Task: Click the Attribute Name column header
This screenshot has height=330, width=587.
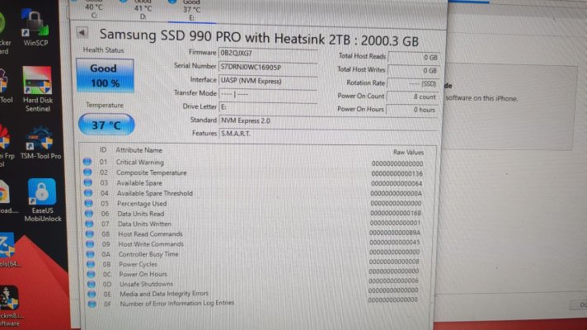Action: pos(139,150)
